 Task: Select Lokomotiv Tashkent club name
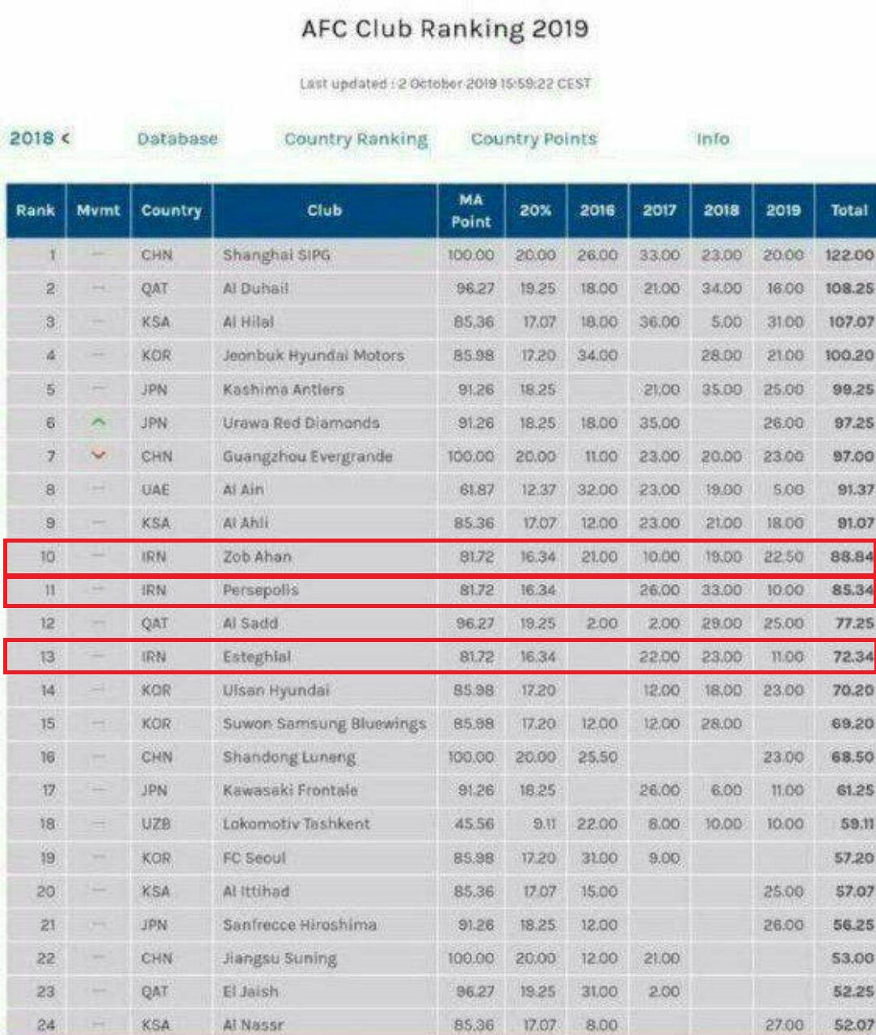tap(296, 824)
